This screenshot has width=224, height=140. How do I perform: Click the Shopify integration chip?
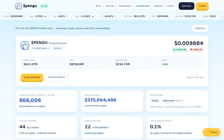click(x=155, y=101)
